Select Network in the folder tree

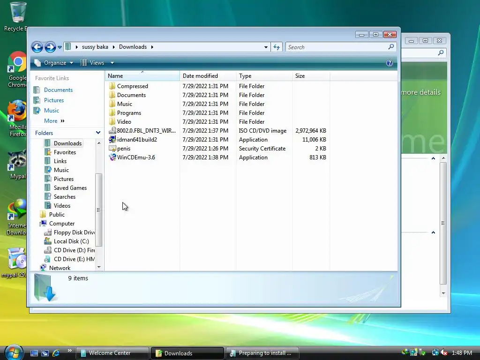[x=60, y=268]
